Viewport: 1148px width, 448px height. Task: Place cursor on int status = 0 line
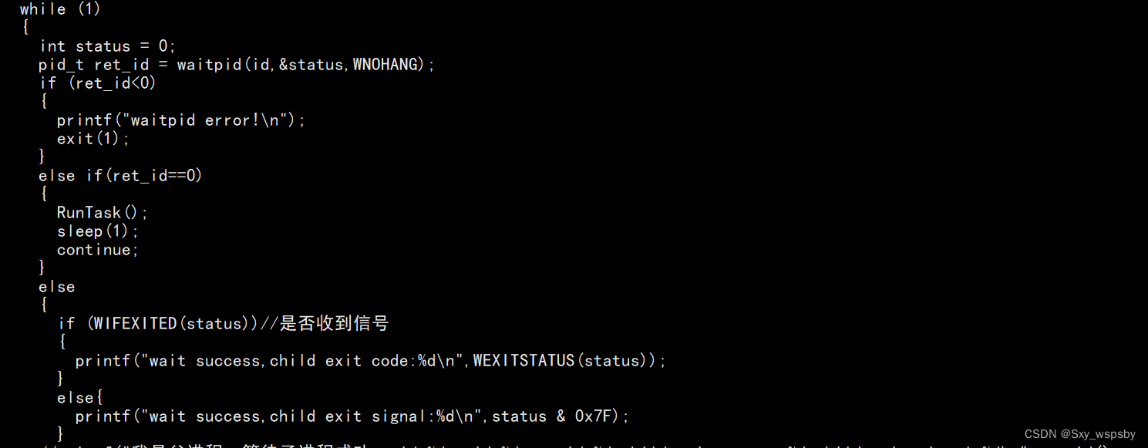tap(108, 46)
